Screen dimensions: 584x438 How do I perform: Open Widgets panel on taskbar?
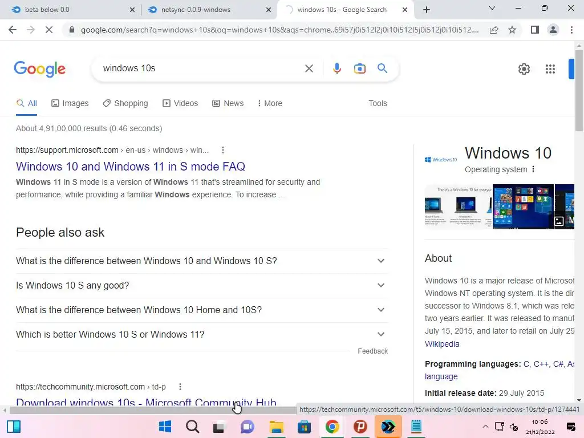14,427
